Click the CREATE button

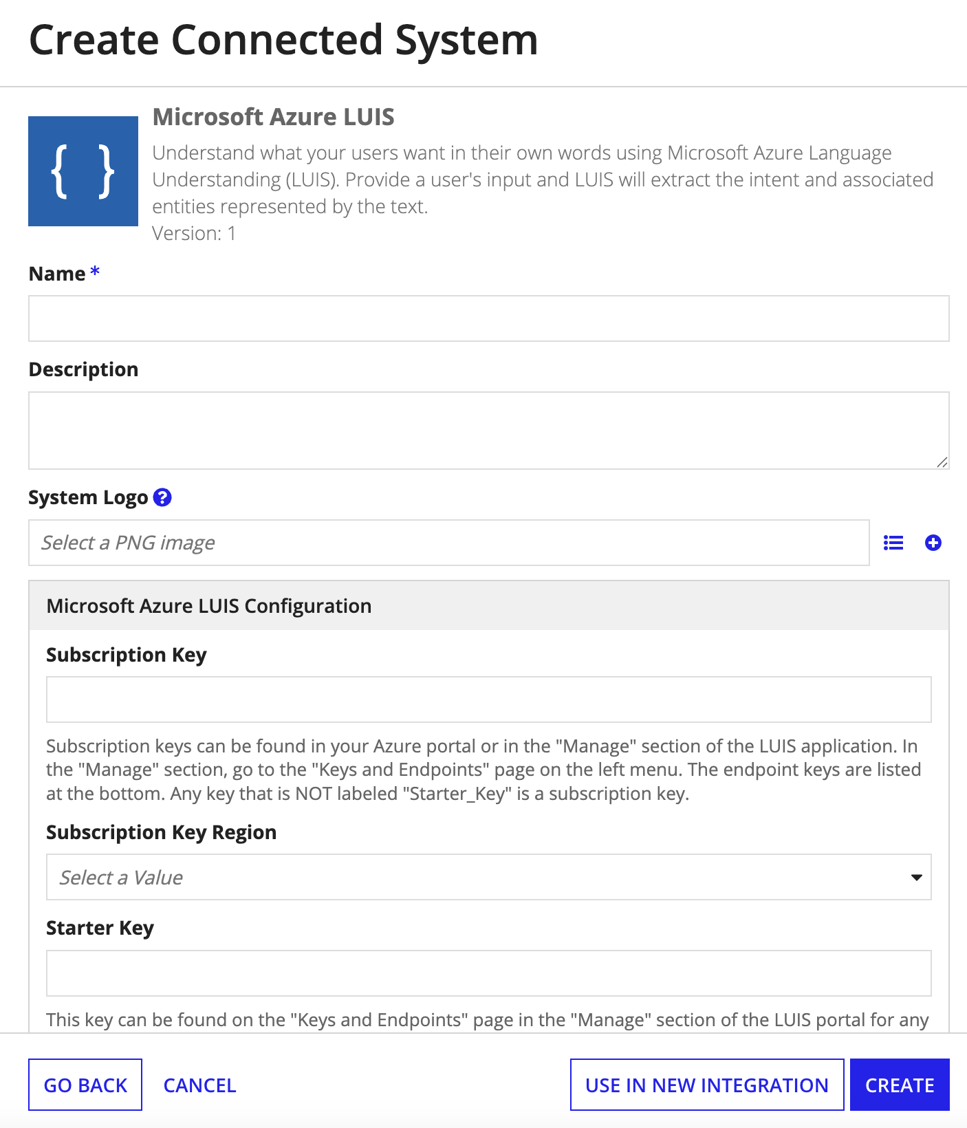coord(900,1085)
